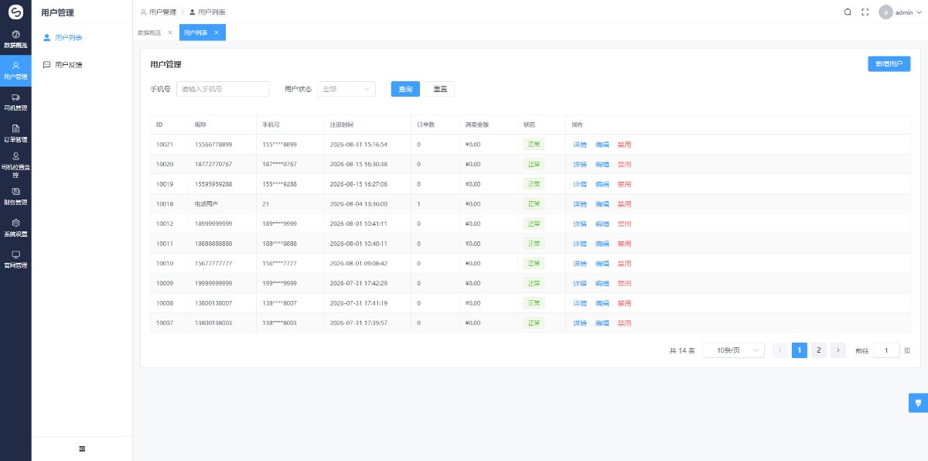Click the previous page arrow
The image size is (928, 461).
(x=780, y=350)
